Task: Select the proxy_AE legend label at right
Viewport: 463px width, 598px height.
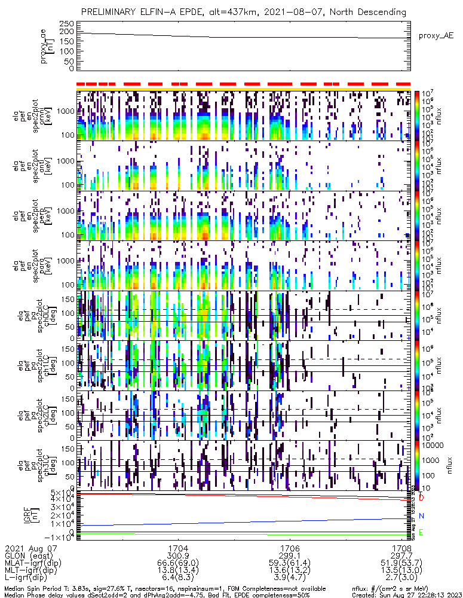Action: click(440, 36)
